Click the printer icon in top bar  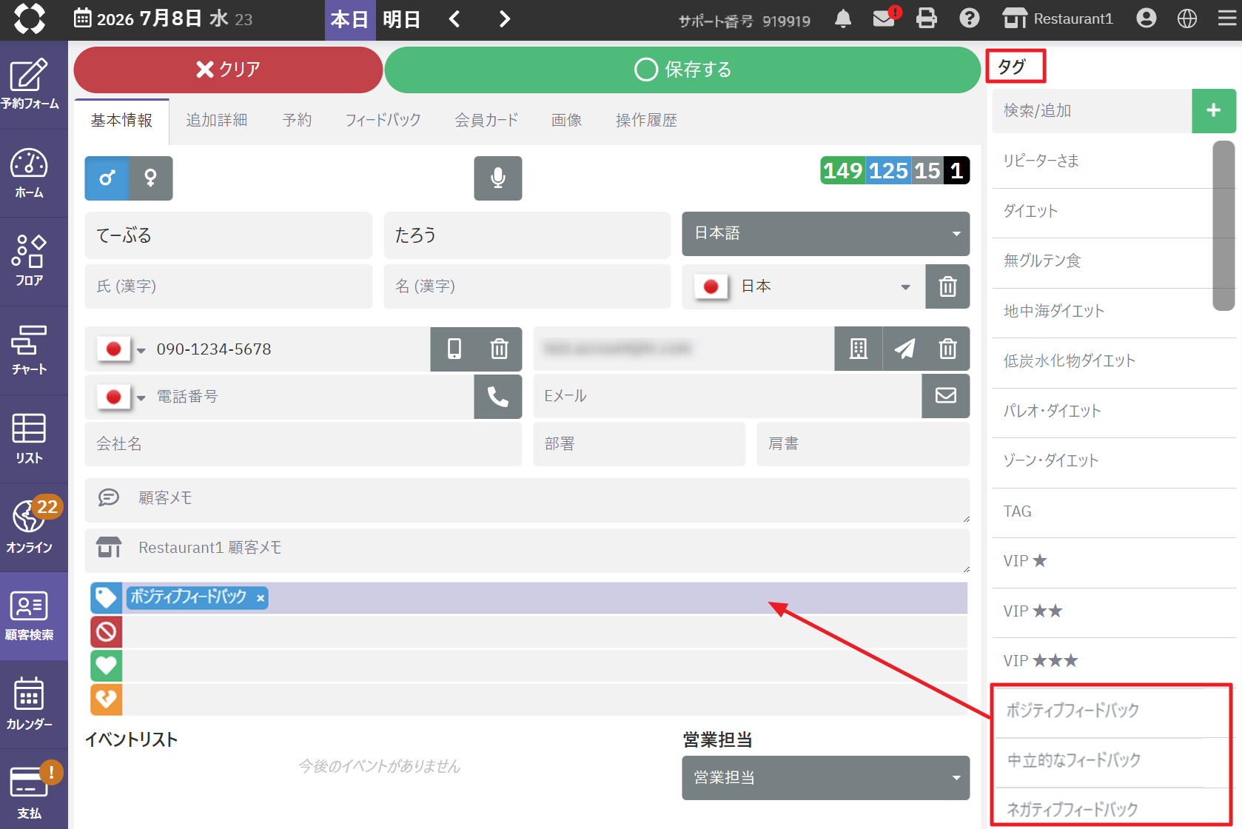(x=926, y=19)
